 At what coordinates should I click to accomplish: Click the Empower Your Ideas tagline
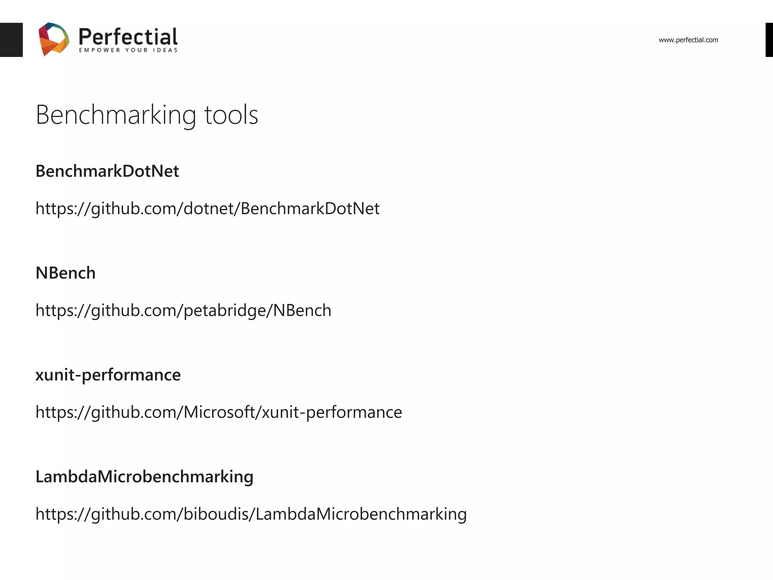128,50
